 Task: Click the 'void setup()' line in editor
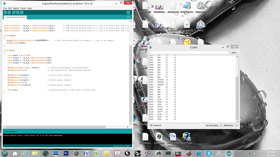tap(10, 35)
